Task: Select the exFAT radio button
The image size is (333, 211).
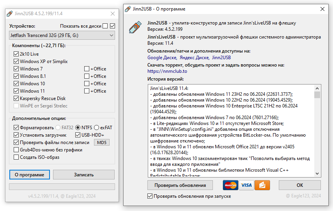Action: pos(96,127)
